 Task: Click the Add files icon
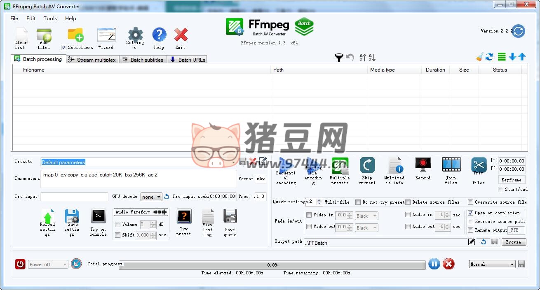point(44,35)
